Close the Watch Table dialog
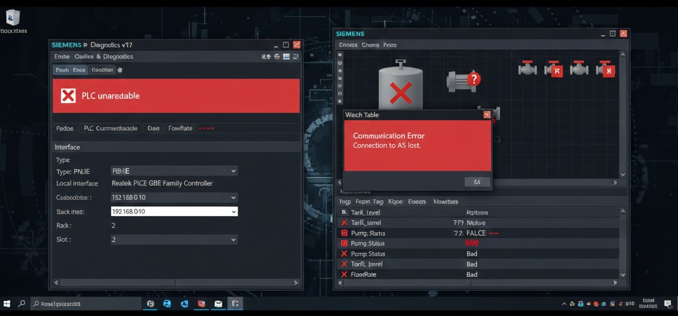The width and height of the screenshot is (678, 316). [x=487, y=115]
